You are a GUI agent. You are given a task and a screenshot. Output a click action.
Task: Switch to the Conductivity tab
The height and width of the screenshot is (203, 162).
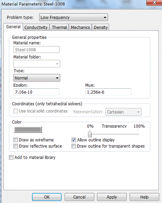[x=36, y=27]
